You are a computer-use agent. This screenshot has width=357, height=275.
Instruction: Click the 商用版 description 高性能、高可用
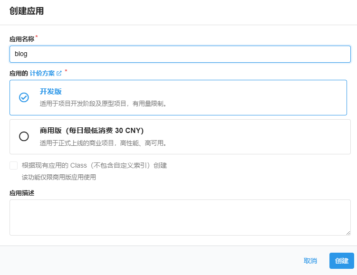coord(104,142)
